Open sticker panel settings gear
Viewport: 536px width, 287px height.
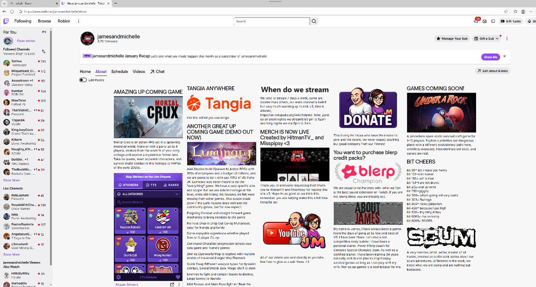pos(118,277)
